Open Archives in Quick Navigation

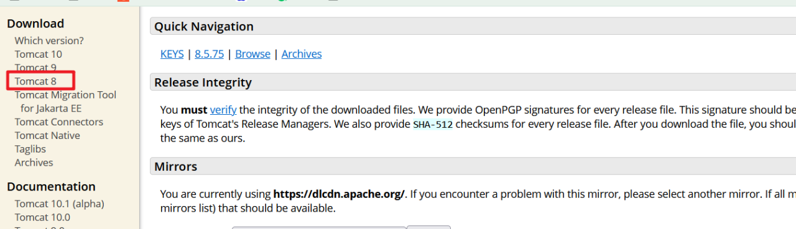[x=302, y=54]
